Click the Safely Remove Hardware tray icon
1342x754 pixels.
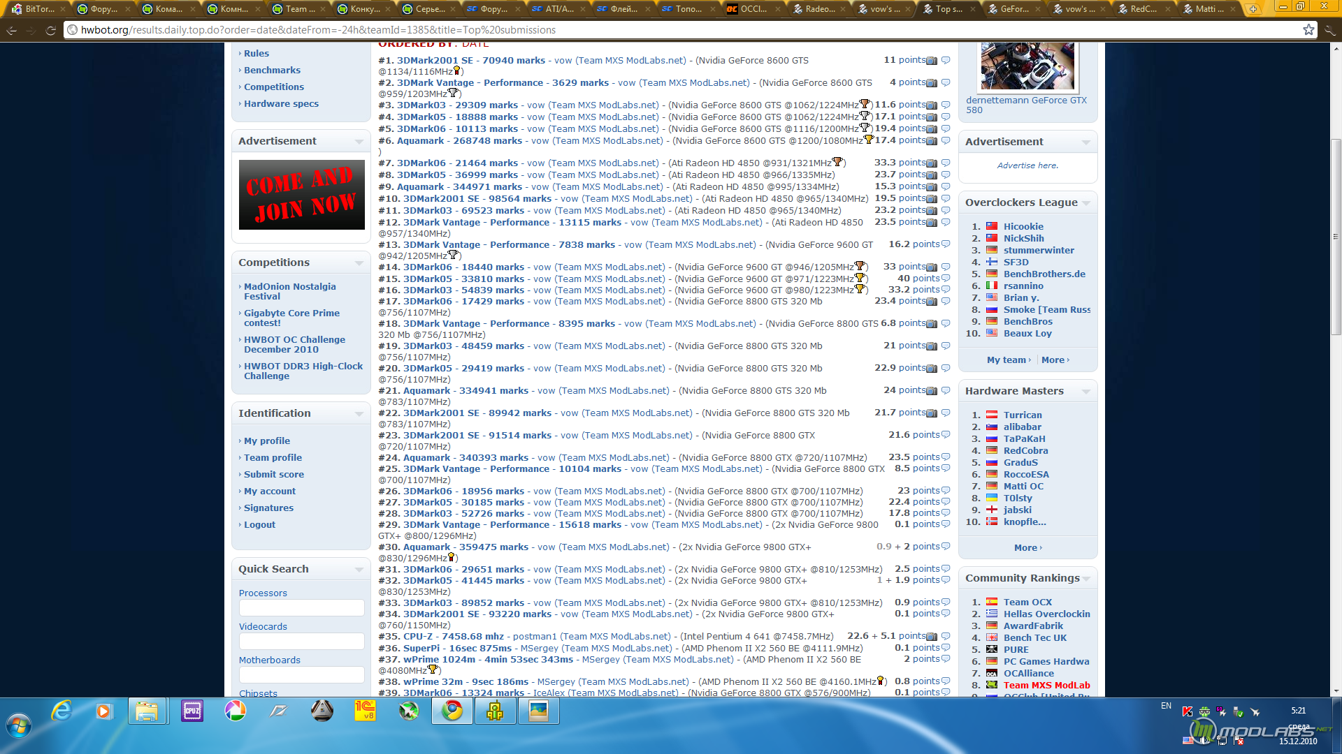point(1239,712)
